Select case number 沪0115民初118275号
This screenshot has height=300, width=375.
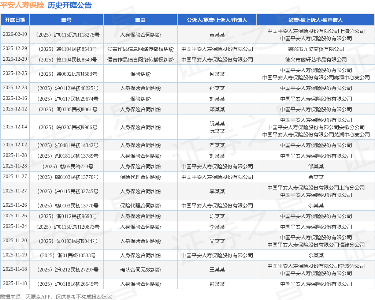coord(68,35)
